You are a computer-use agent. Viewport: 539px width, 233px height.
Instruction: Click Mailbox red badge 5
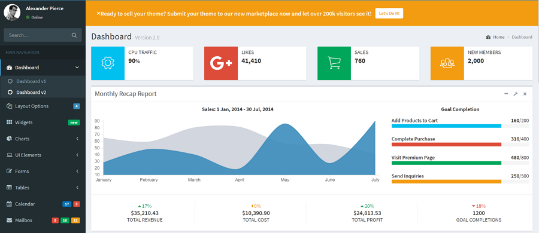click(x=55, y=220)
